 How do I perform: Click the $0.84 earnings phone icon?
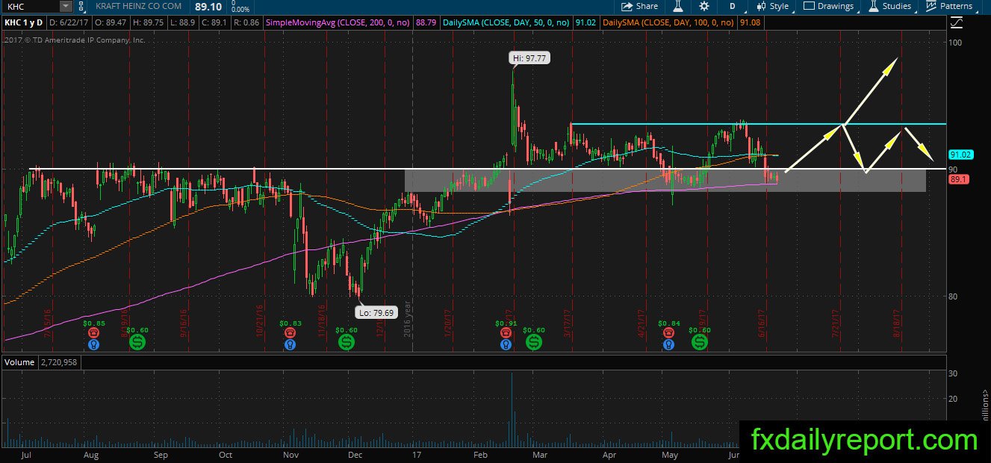[670, 332]
